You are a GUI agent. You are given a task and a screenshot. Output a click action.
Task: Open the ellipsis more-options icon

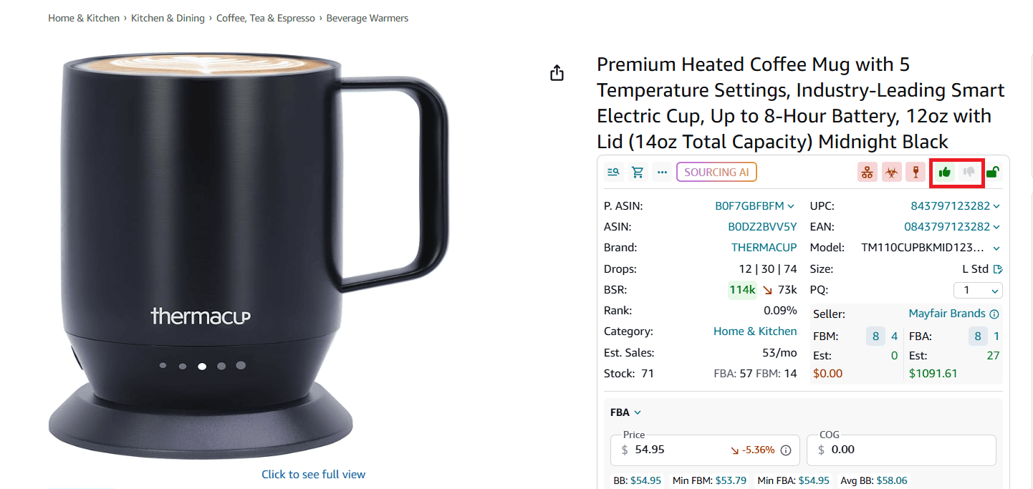coord(662,171)
